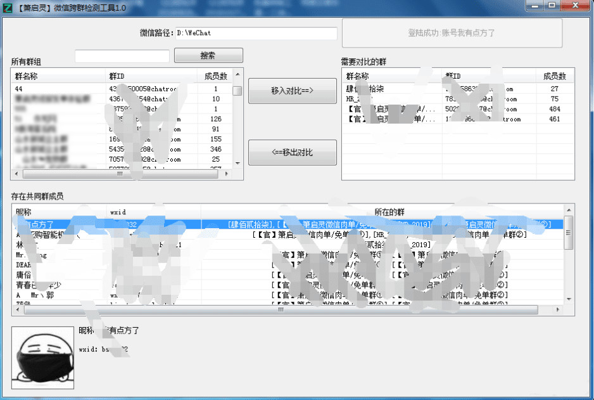594x400 pixels.
Task: Sort all groups by 成员数 column header
Action: pos(215,76)
